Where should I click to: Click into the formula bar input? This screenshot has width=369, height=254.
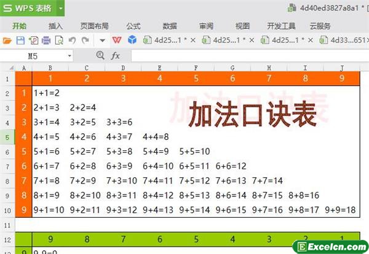click(250, 56)
